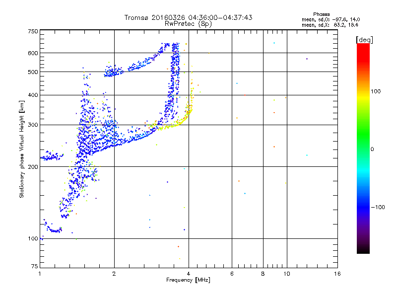Click the x-axis tick label '10'
The height and width of the screenshot is (298, 397).
point(287,274)
